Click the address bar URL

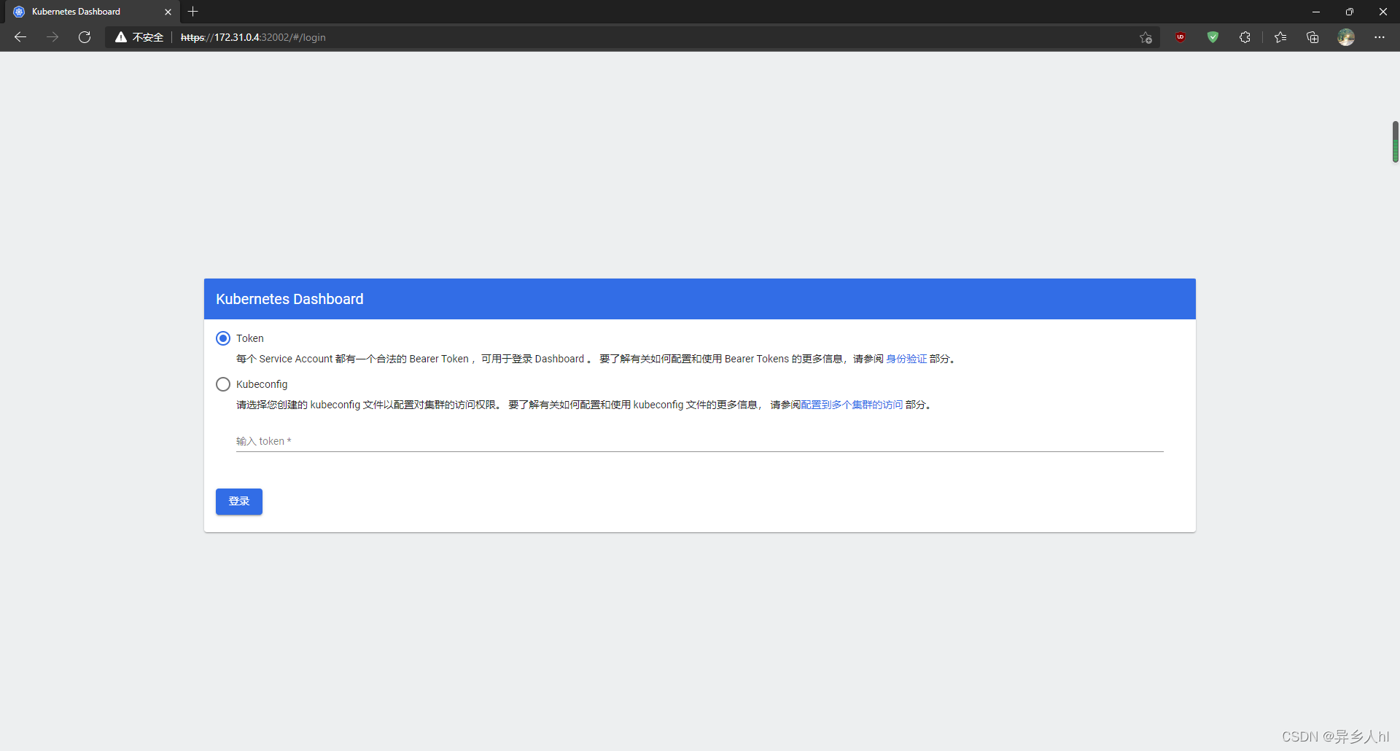[x=253, y=37]
